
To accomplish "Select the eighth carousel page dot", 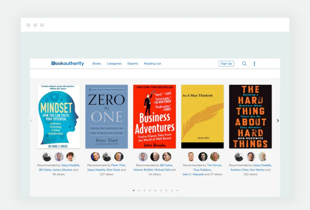I will [x=172, y=191].
